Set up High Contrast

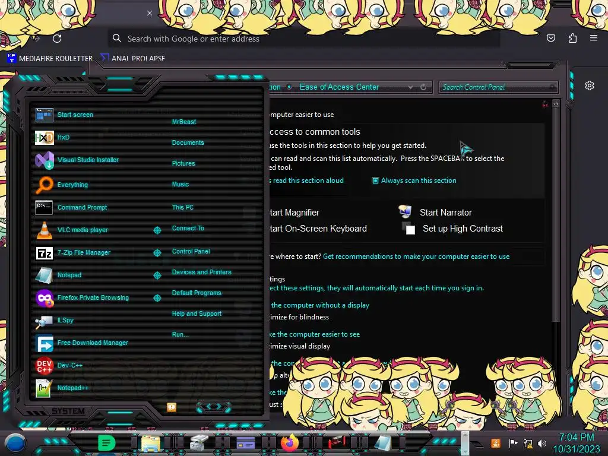463,229
